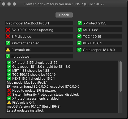The height and width of the screenshot is (119, 128).
Task: Click log line 'EFI version found 82.0.0.0.0; expected 87.0.0.0.0'
Action: coord(43,87)
